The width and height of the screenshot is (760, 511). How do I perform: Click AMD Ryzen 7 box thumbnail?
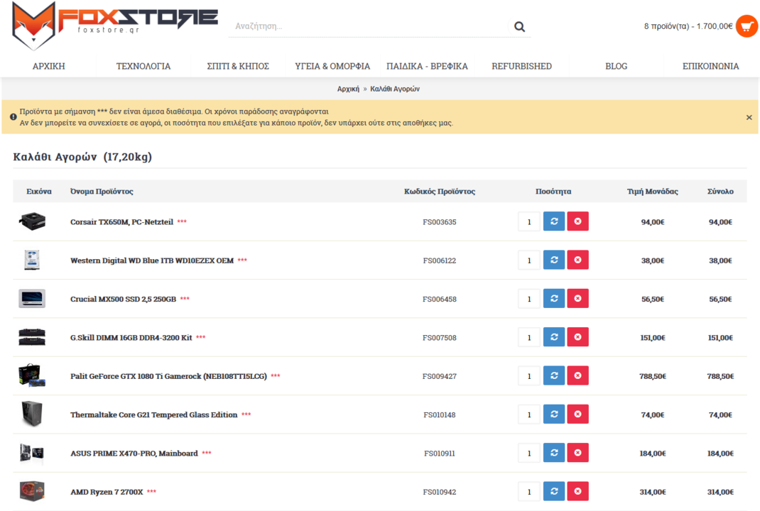32,491
